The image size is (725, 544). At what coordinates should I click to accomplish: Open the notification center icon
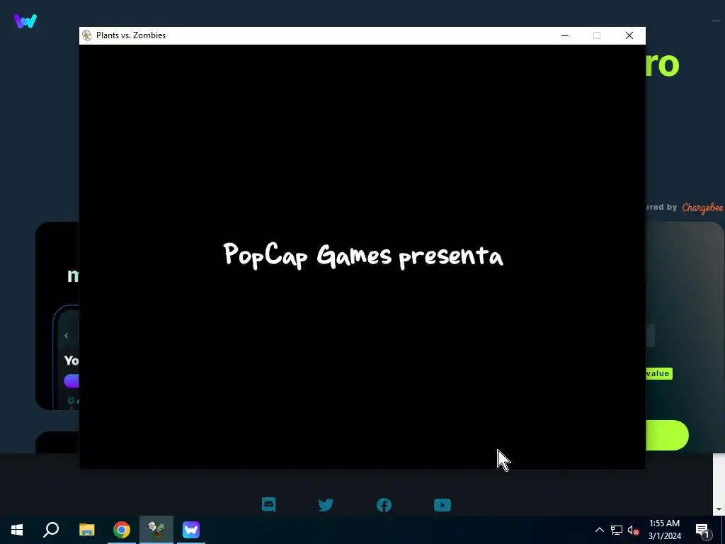(703, 531)
